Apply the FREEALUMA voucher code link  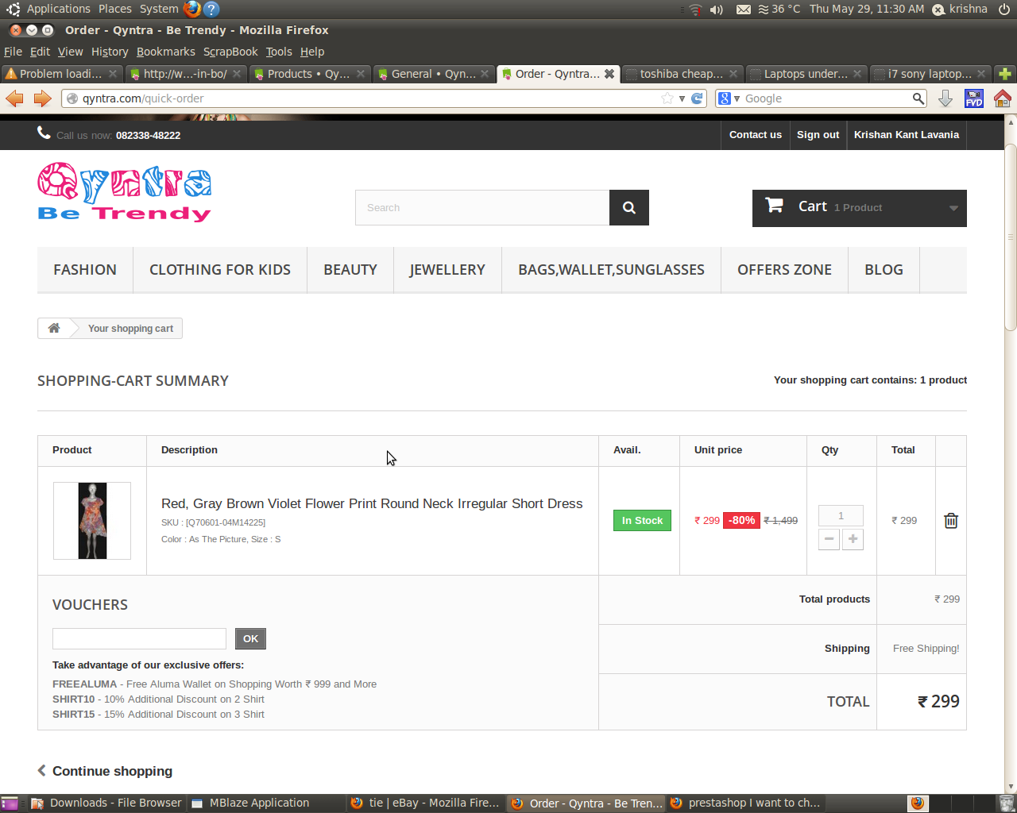coord(84,684)
